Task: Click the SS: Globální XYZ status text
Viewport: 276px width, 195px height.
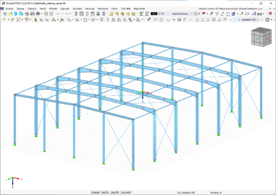Action: coord(186,192)
